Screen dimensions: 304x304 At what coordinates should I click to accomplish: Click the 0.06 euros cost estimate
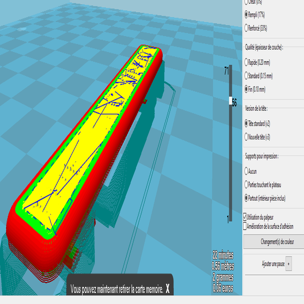(x=223, y=288)
